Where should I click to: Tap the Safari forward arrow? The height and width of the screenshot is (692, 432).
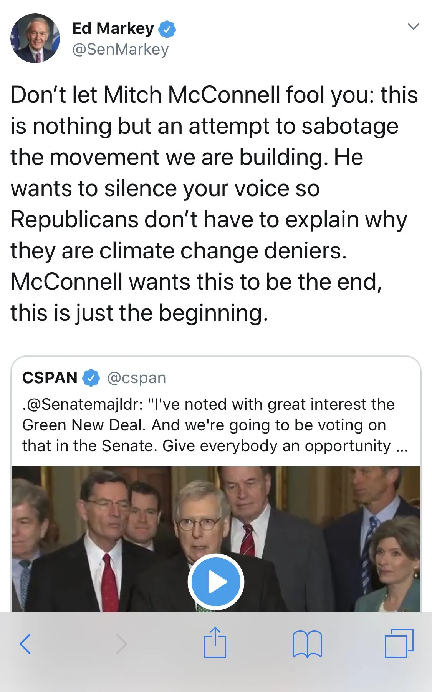click(121, 644)
